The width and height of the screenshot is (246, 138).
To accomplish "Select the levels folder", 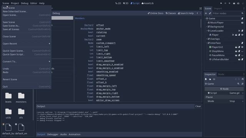I will (x=8, y=98).
